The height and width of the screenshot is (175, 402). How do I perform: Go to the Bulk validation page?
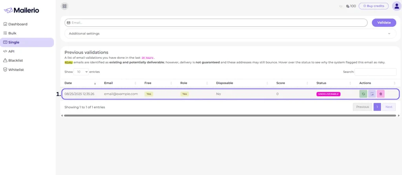[12, 33]
